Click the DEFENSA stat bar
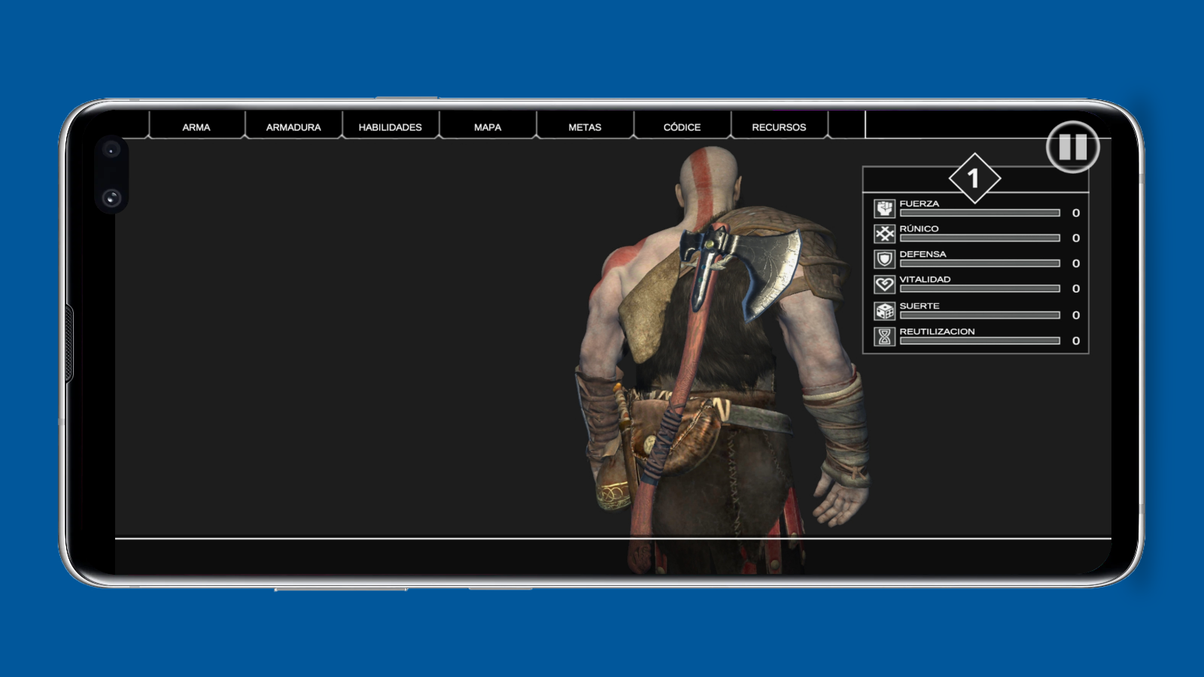This screenshot has width=1204, height=677. 980,263
